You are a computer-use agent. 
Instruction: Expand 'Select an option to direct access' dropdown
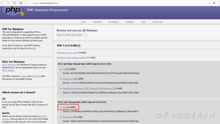71,35
